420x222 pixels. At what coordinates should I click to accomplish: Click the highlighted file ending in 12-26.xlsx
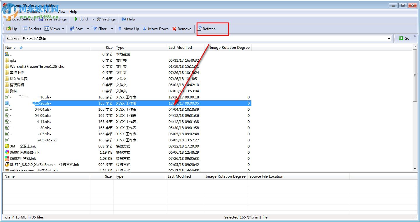[127, 103]
